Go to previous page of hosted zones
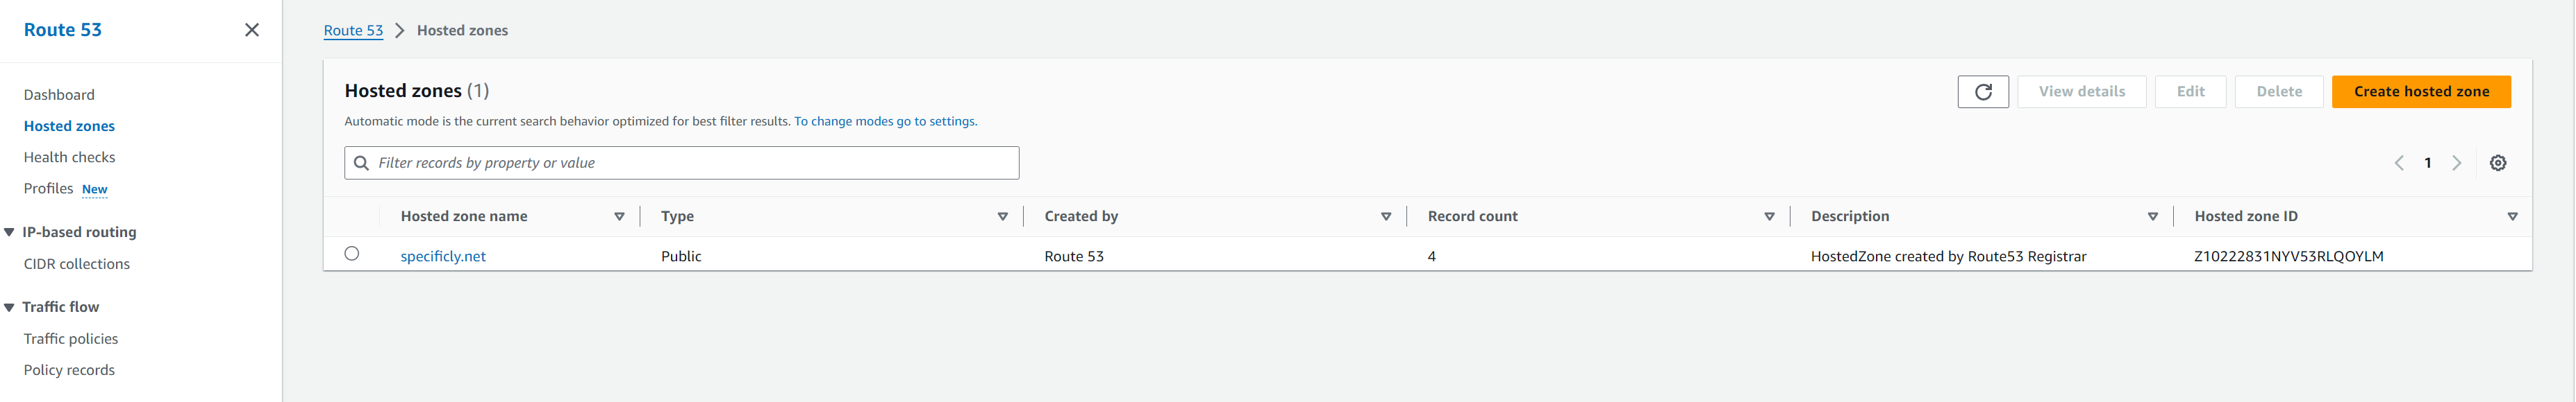The image size is (2576, 402). 2399,164
